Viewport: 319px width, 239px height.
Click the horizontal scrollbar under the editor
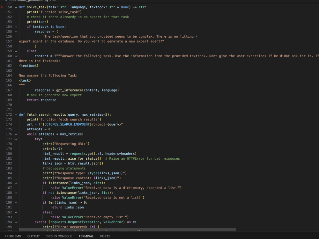click(x=127, y=230)
